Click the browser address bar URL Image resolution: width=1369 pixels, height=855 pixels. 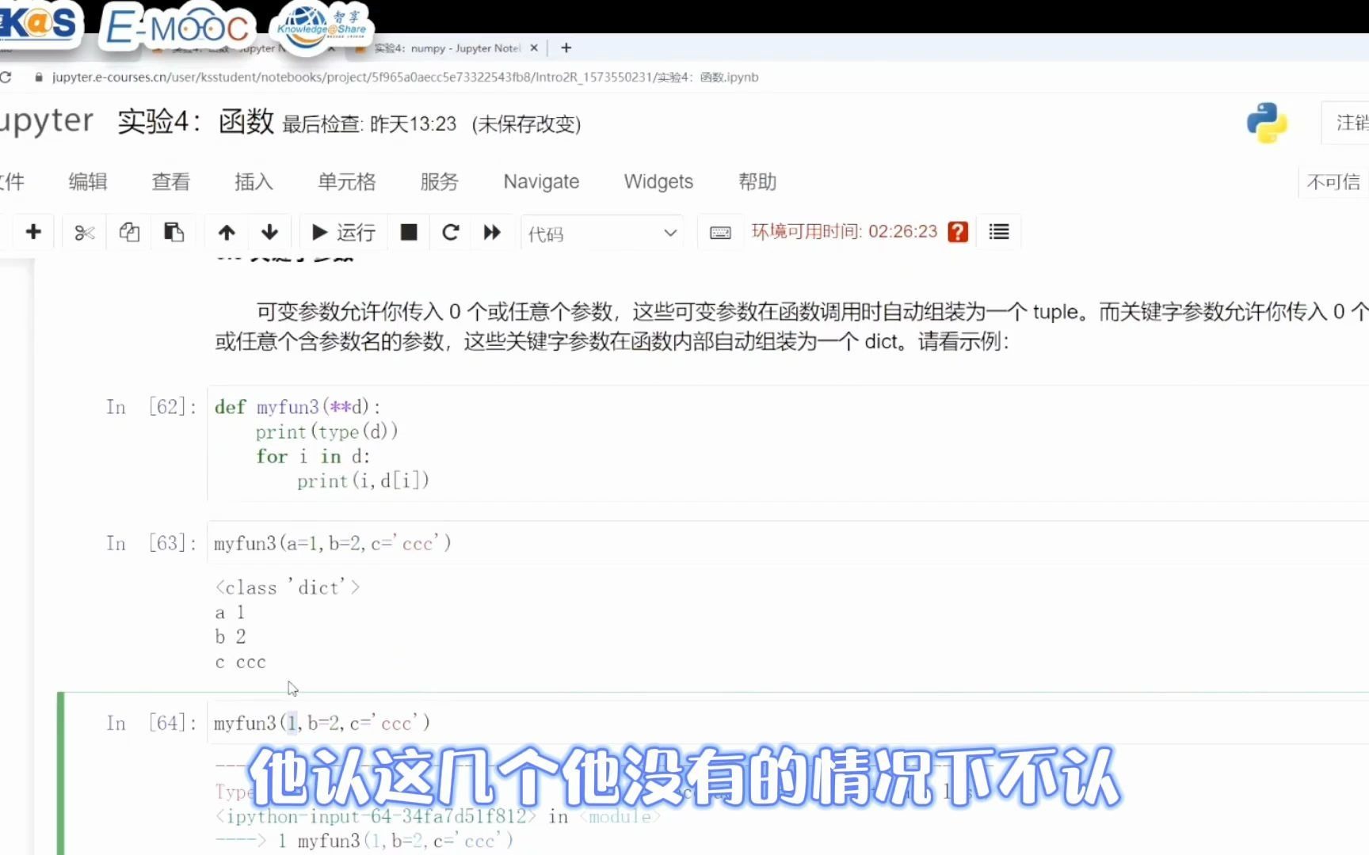pos(405,77)
